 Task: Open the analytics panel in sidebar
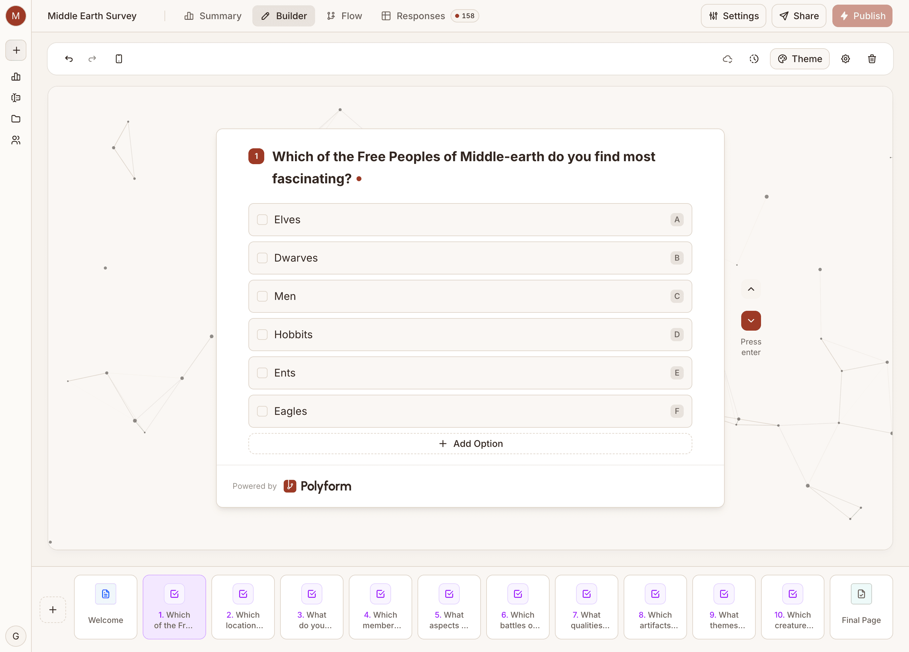16,77
